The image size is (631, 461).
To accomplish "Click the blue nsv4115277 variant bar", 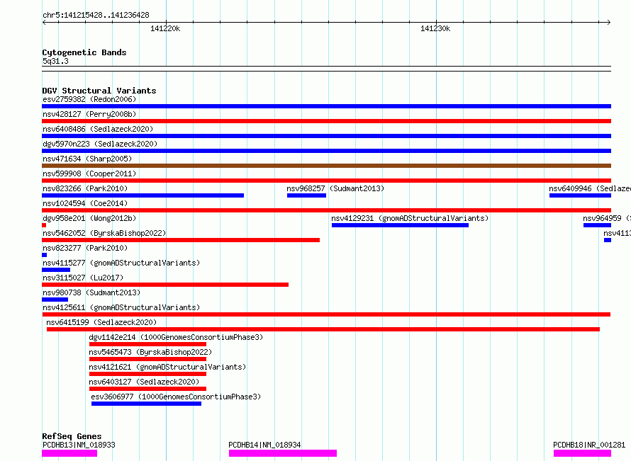I will tap(56, 270).
